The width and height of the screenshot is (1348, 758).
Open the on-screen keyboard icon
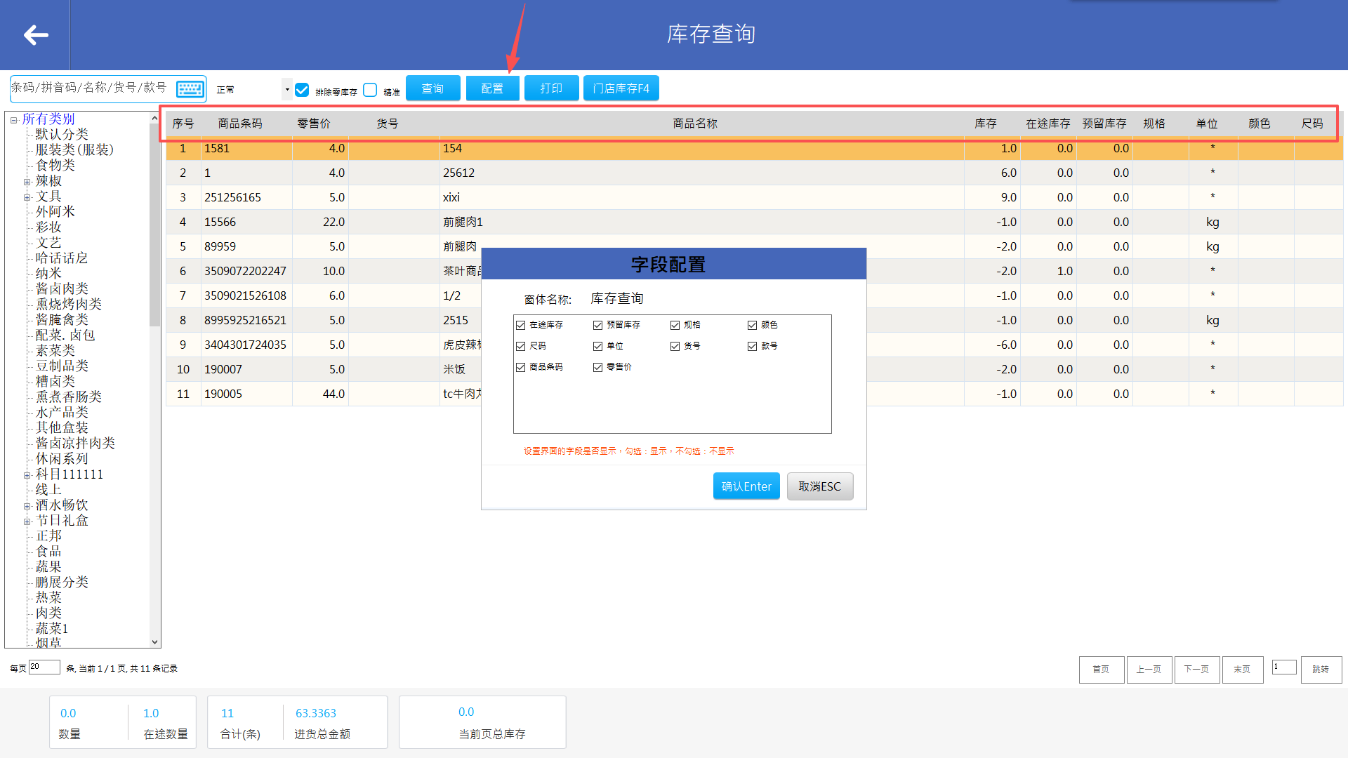coord(190,89)
